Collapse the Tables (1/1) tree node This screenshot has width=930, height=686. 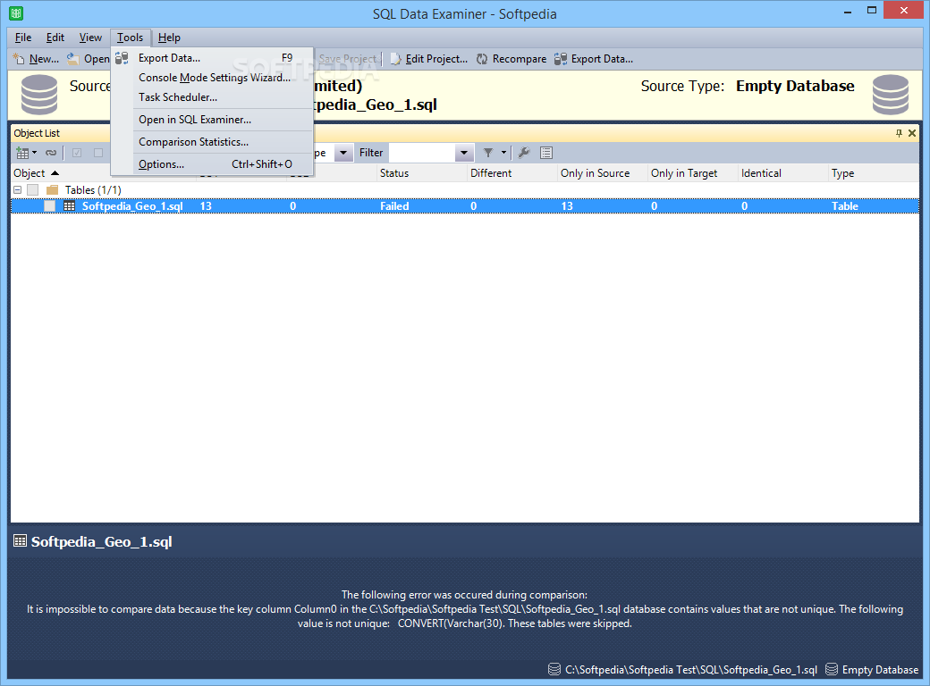[x=18, y=189]
